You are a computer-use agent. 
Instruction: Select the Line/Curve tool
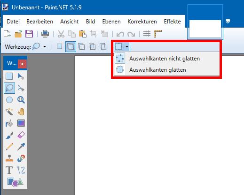(x=21, y=170)
